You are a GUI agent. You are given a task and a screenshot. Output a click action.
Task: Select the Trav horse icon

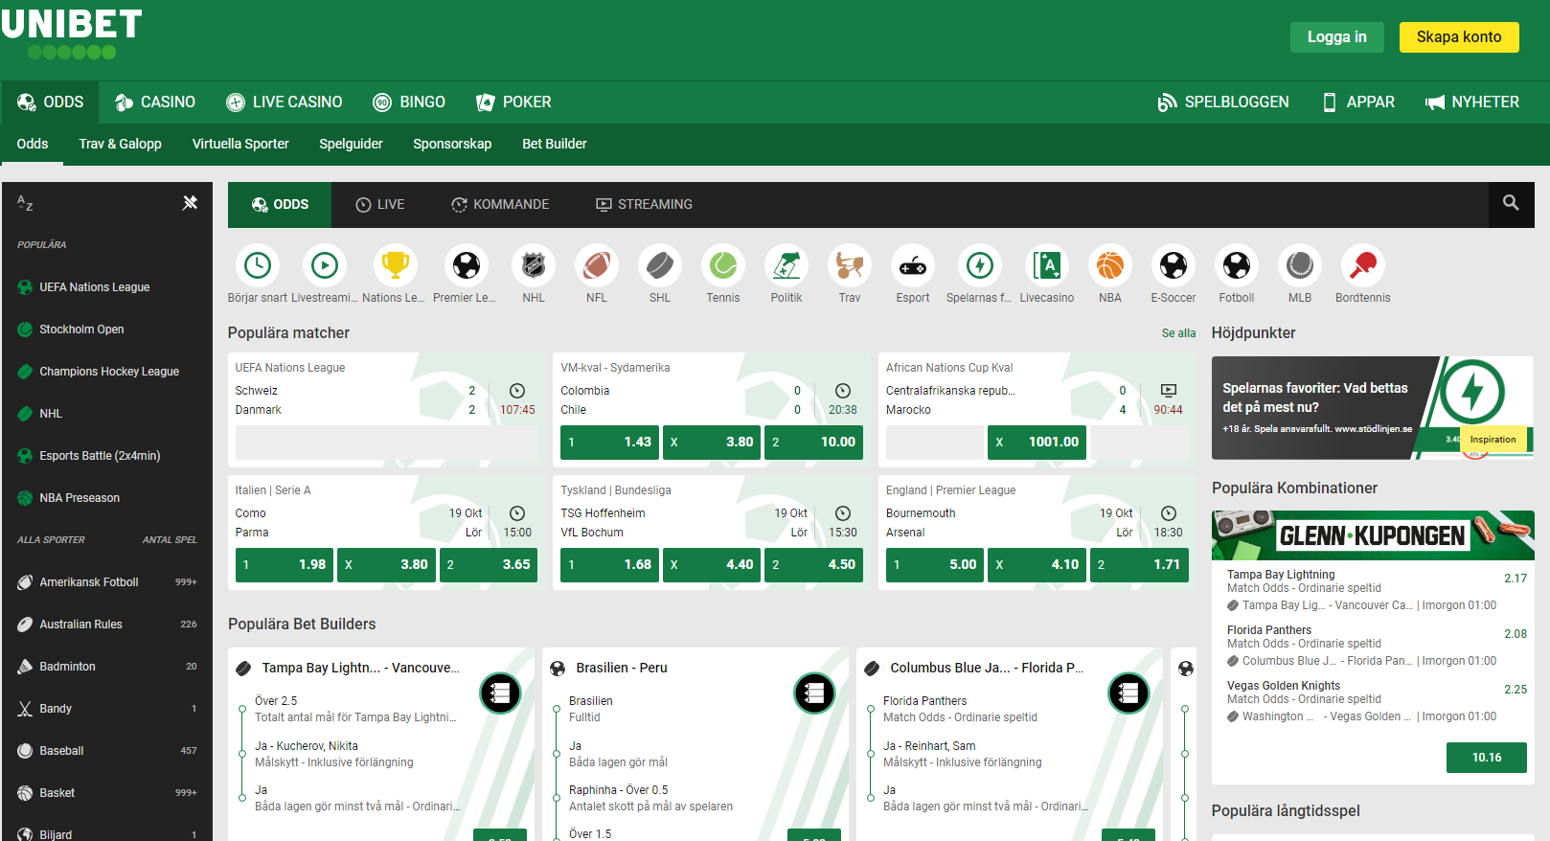pos(850,265)
